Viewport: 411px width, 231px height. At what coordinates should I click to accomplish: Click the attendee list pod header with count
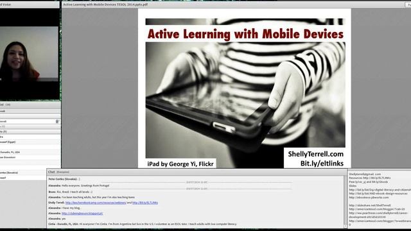30,105
